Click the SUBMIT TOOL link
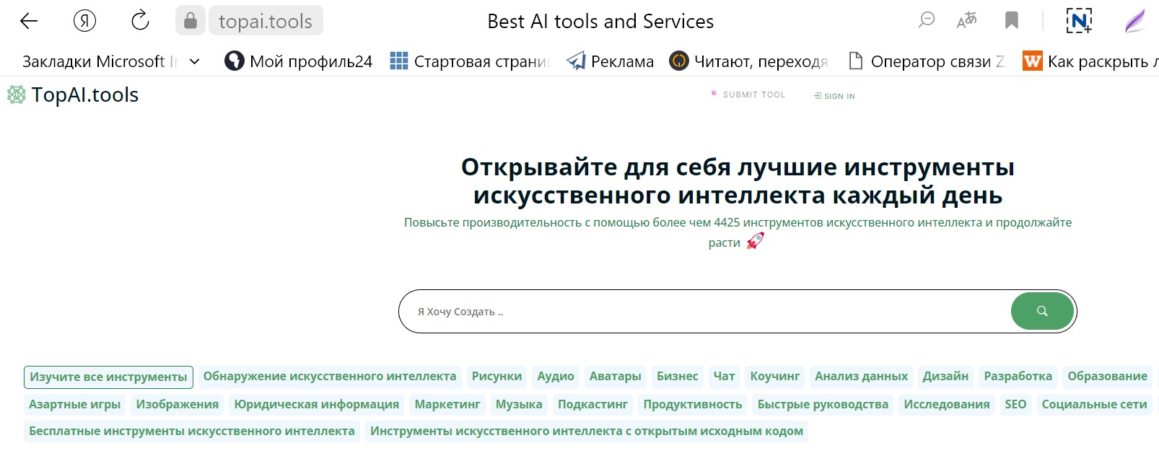Image resolution: width=1159 pixels, height=456 pixels. pyautogui.click(x=753, y=95)
